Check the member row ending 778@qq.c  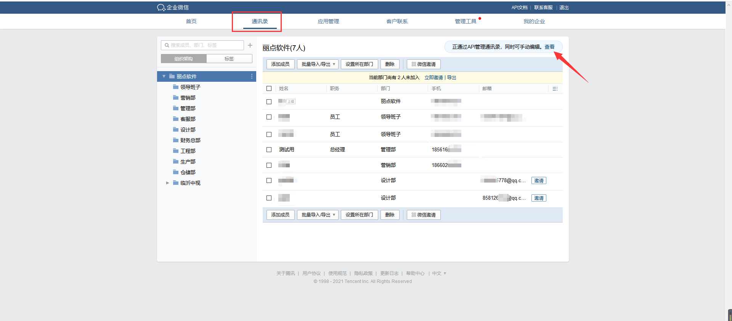269,181
